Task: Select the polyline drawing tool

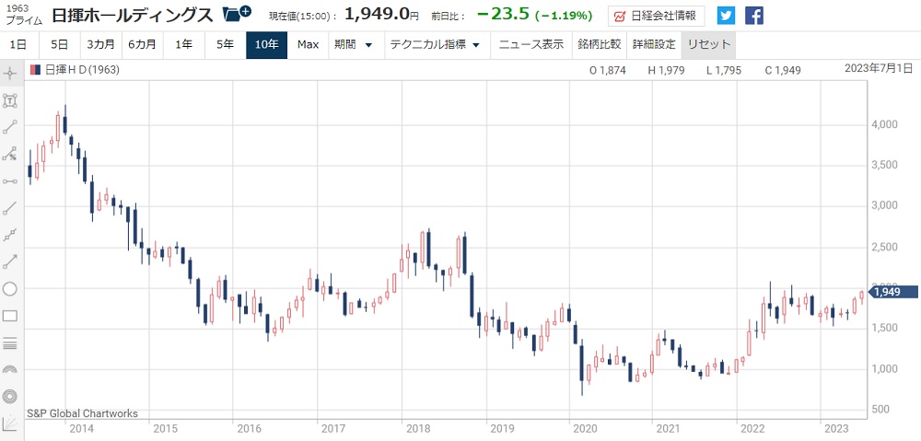Action: (10, 235)
